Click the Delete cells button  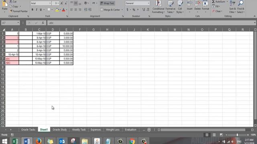tap(197, 7)
